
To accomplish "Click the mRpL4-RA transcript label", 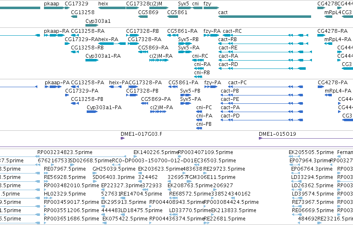I will tap(338, 39).
